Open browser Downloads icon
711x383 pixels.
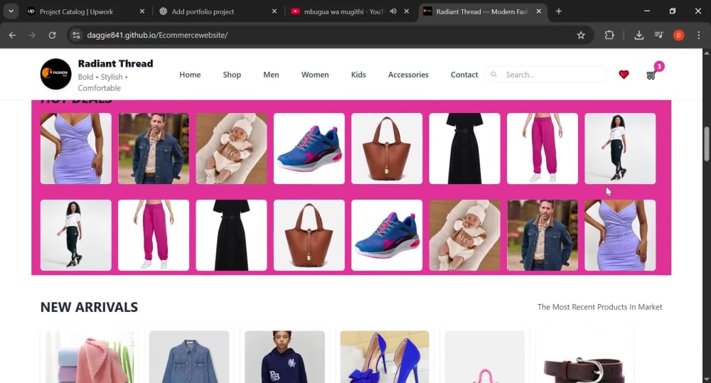[639, 35]
